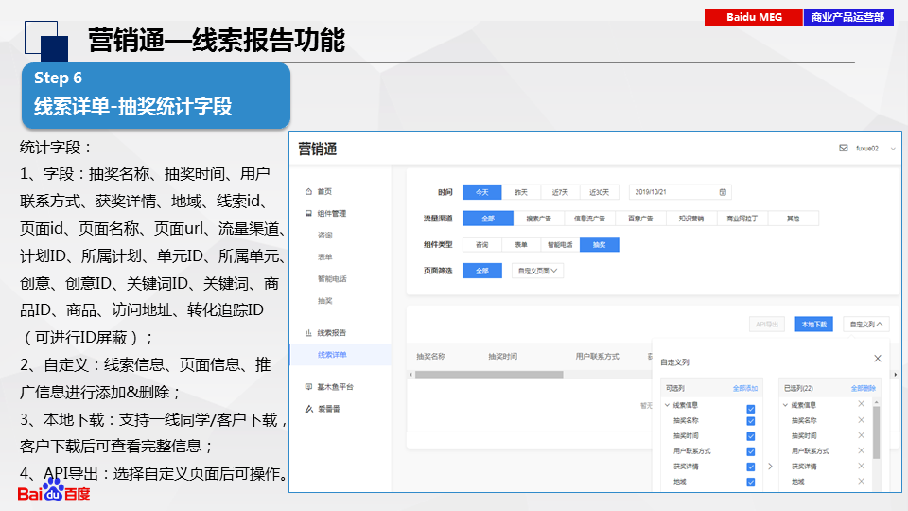The width and height of the screenshot is (908, 511).
Task: Remove 线索信息 group from 已选列 using X
Action: point(861,404)
